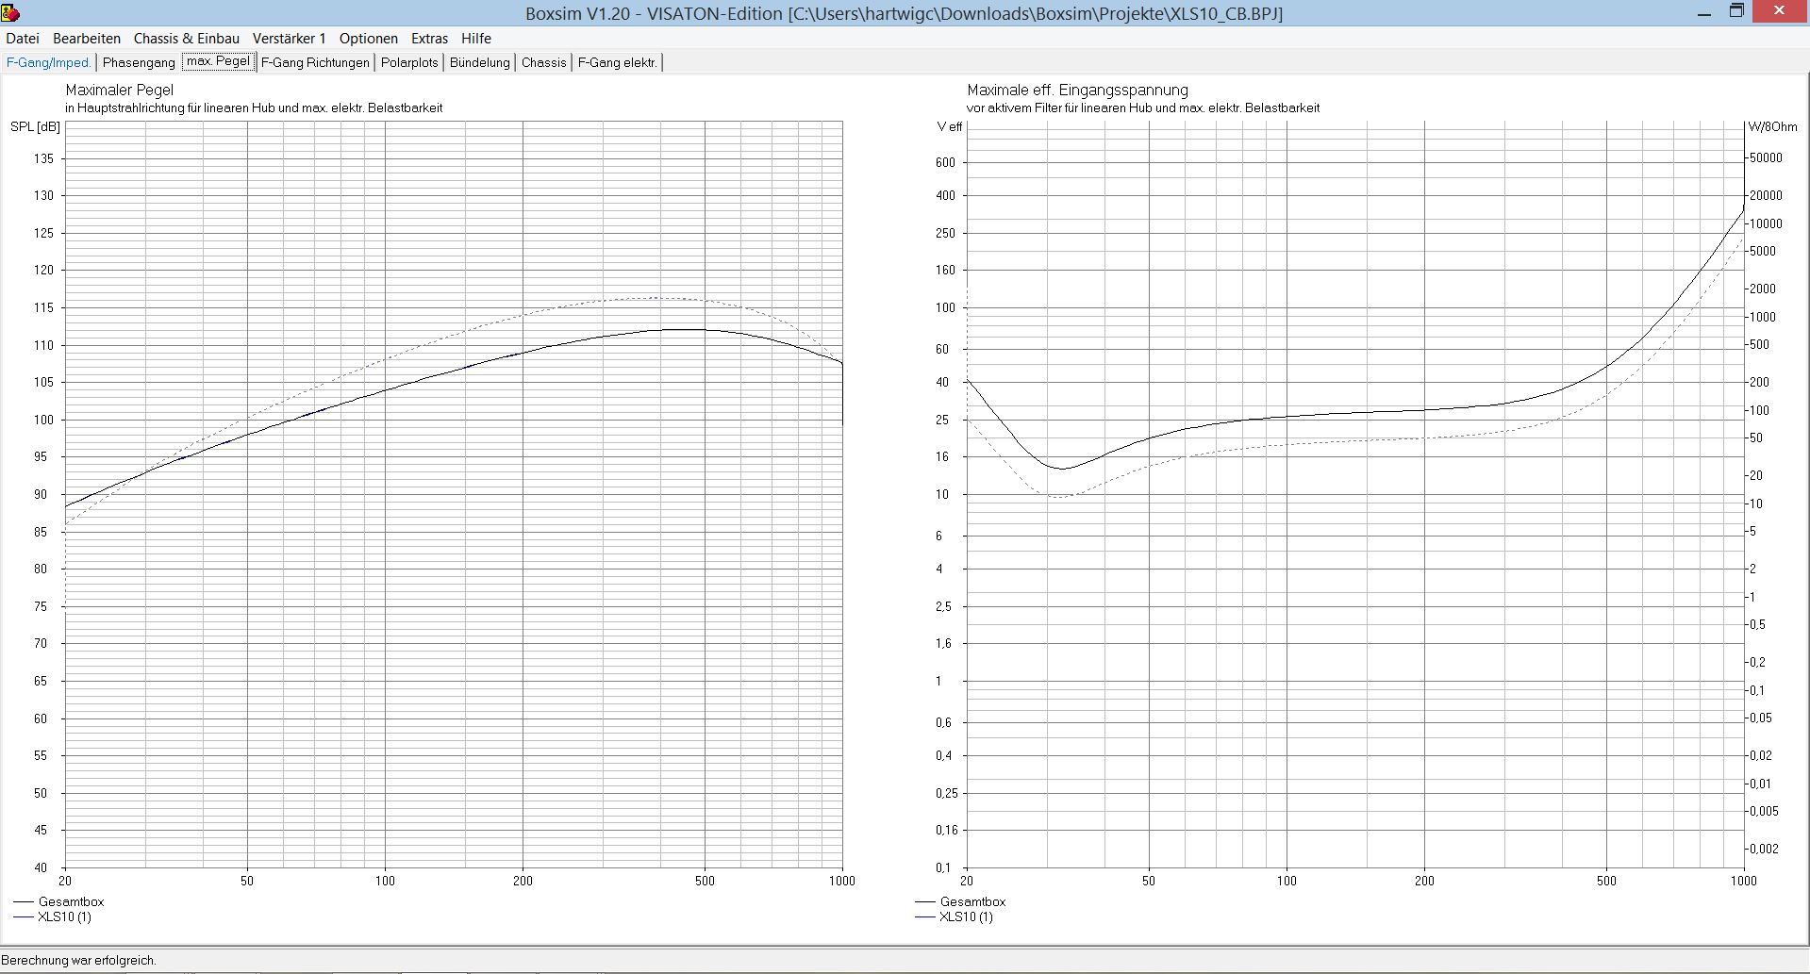Viewport: 1810px width, 974px height.
Task: Open the Polarplots tab
Action: (409, 62)
